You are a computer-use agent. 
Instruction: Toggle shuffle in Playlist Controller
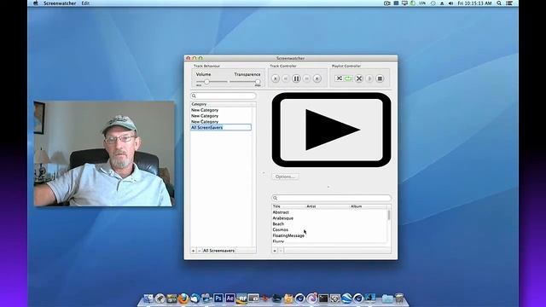tap(339, 78)
